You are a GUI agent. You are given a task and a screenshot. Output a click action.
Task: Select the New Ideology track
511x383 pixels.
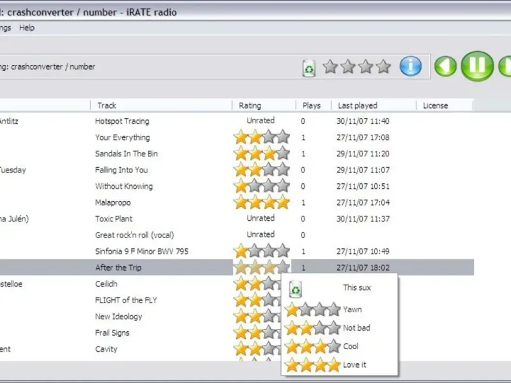click(x=119, y=317)
